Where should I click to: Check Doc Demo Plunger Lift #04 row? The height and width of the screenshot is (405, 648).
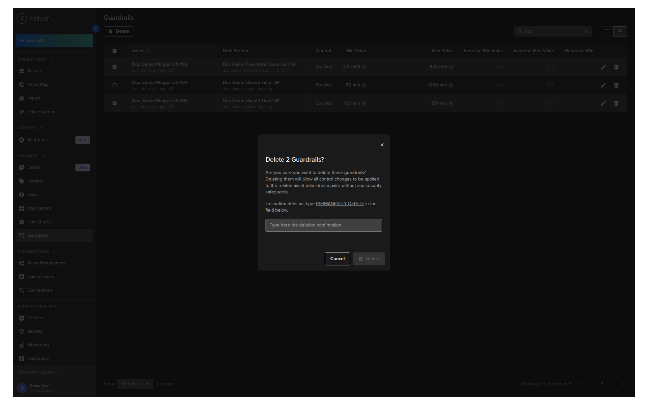(x=114, y=85)
